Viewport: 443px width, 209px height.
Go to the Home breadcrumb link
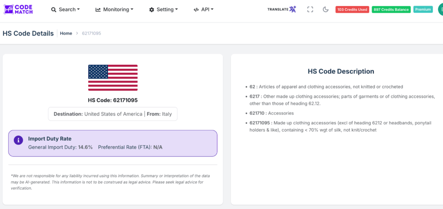(66, 33)
